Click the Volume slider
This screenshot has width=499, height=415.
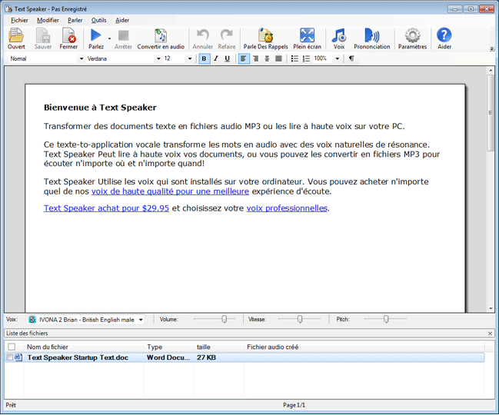(x=215, y=319)
